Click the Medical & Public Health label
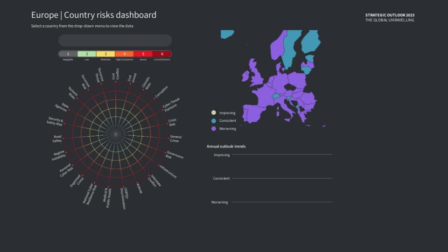The image size is (448, 252). [x=107, y=197]
